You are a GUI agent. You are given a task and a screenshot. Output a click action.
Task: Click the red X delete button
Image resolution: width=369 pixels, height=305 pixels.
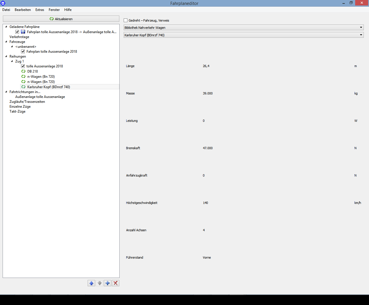point(116,283)
